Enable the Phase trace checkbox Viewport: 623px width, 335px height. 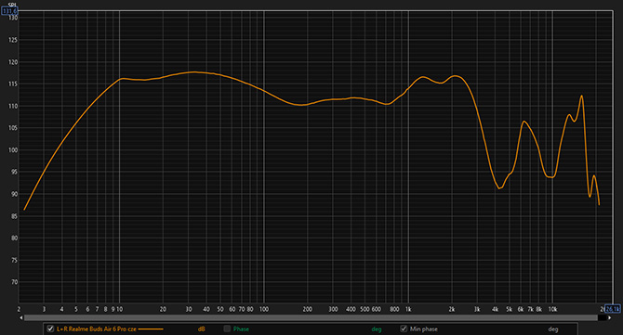click(x=227, y=329)
